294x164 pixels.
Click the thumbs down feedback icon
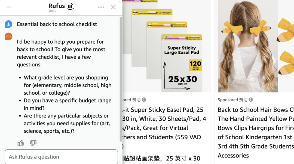coord(33,143)
